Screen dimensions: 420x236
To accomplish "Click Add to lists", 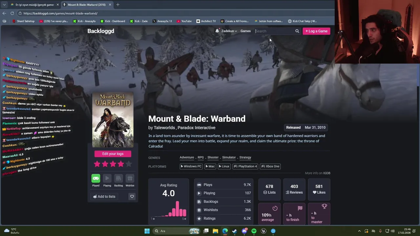I will click(x=104, y=196).
